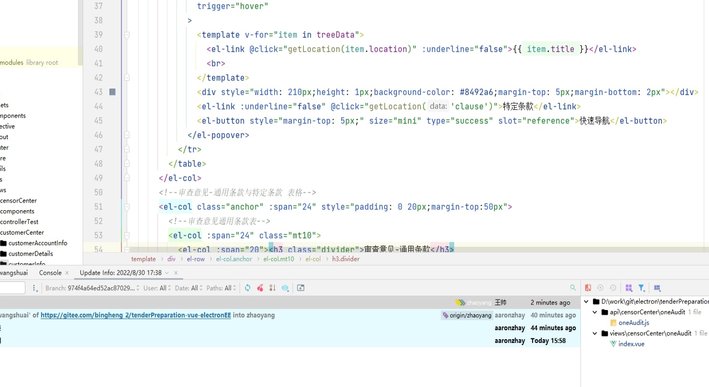Select the commit dated 44 minutes ago
Viewport: 709px width, 387px height.
(x=290, y=328)
